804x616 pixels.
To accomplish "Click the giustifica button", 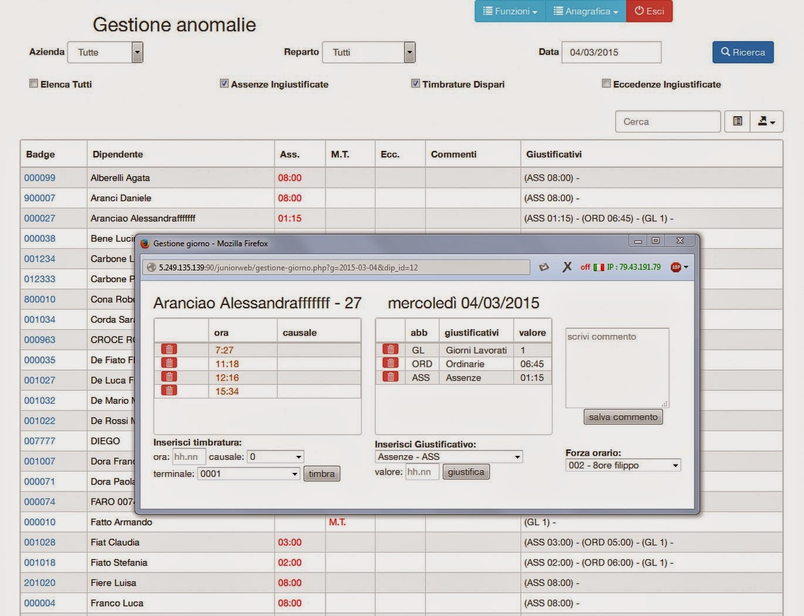I will 466,472.
